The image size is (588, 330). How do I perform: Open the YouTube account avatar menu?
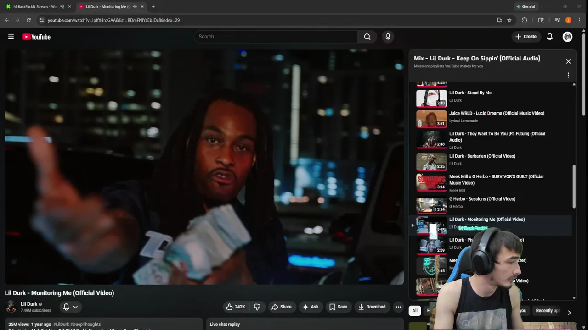click(567, 37)
